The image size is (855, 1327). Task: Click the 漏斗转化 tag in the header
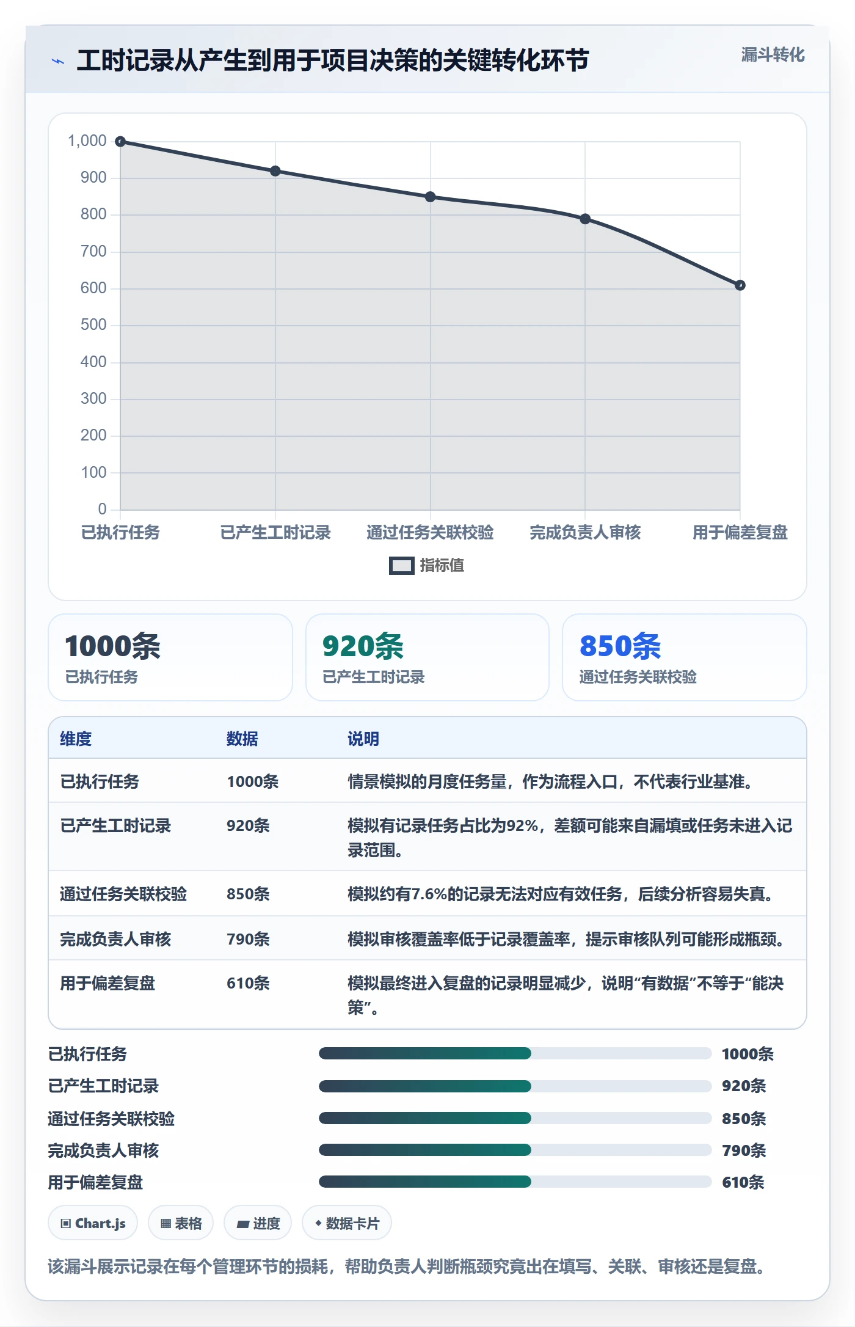click(773, 55)
